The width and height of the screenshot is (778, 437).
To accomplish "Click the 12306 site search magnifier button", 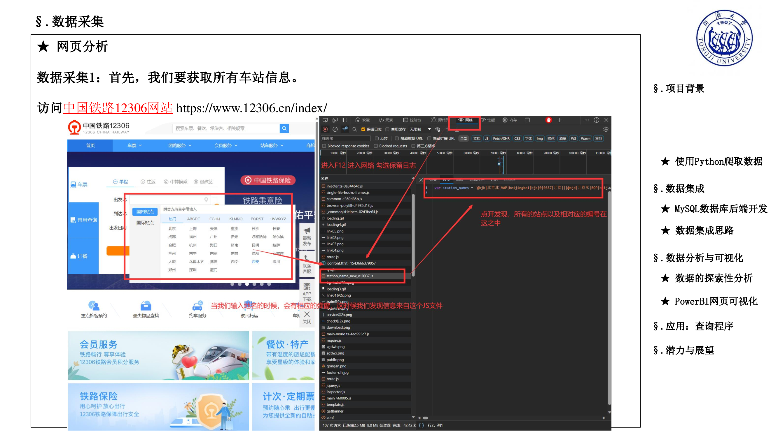I will click(284, 128).
